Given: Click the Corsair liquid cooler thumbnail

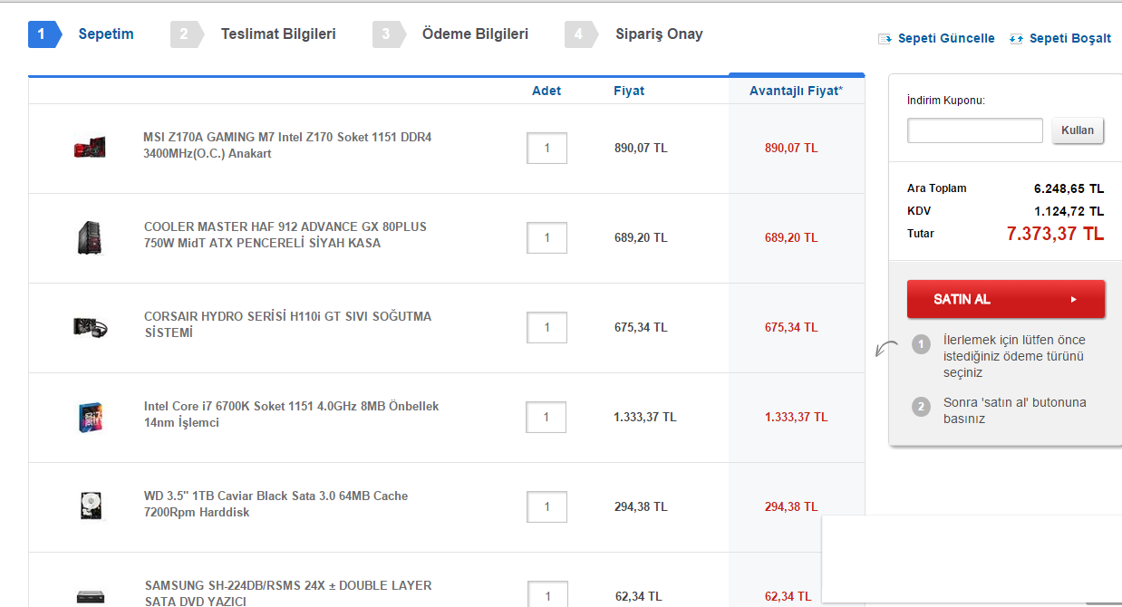Looking at the screenshot, I should pos(91,327).
